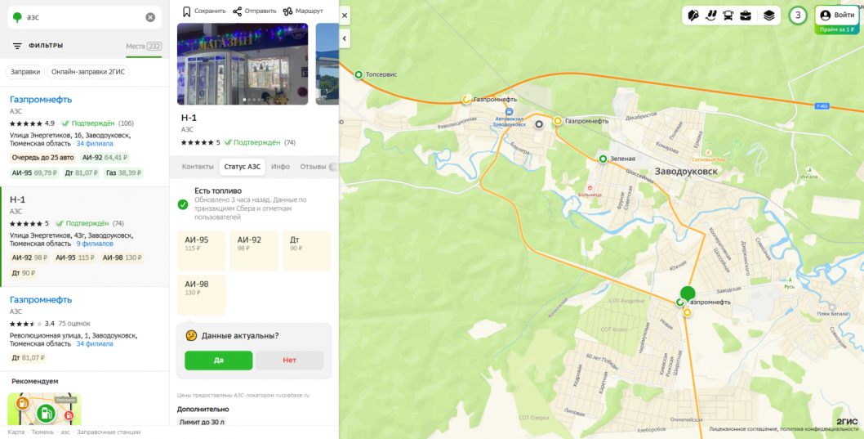This screenshot has width=864, height=439.
Task: Click the Сосновый бор park marker
Action: [709, 153]
